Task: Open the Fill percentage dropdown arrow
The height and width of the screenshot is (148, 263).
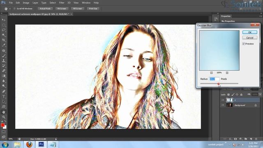Action: click(x=260, y=95)
